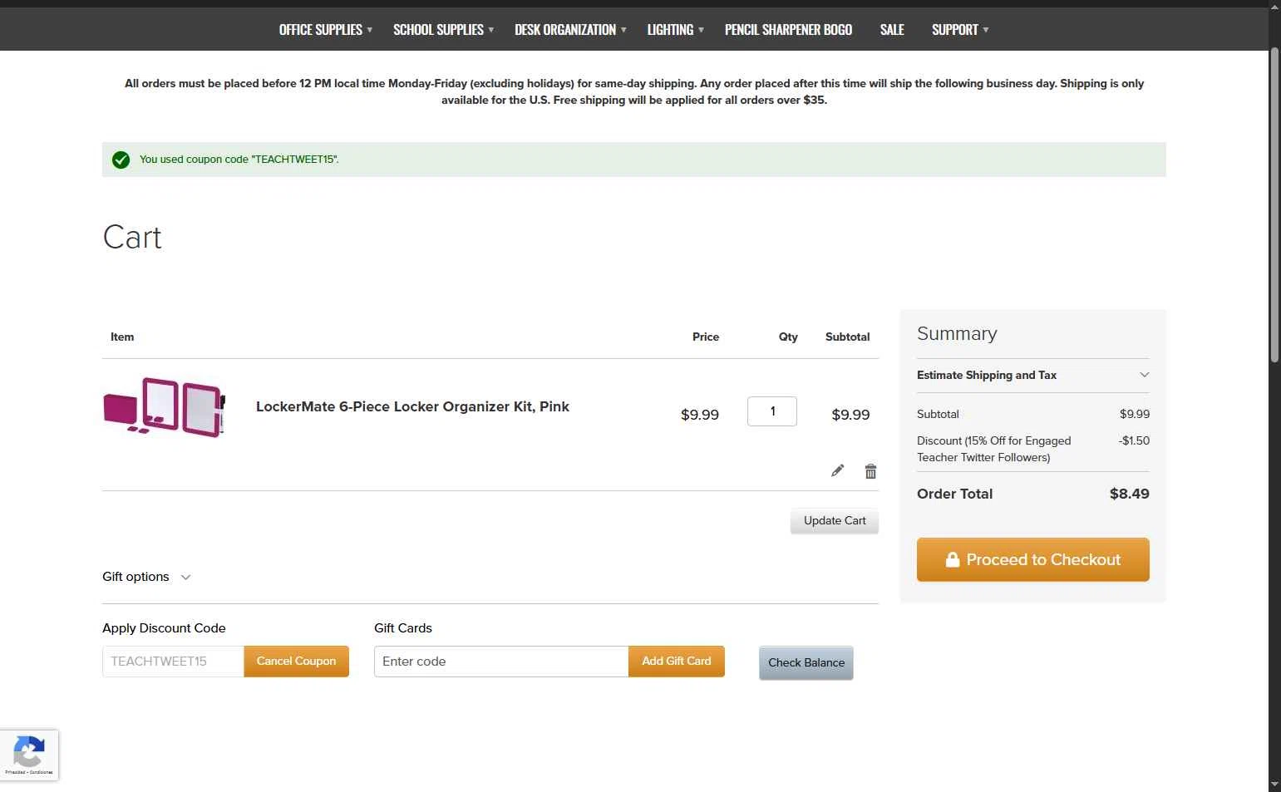This screenshot has width=1281, height=792.
Task: Open the Lighting menu
Action: pos(675,30)
